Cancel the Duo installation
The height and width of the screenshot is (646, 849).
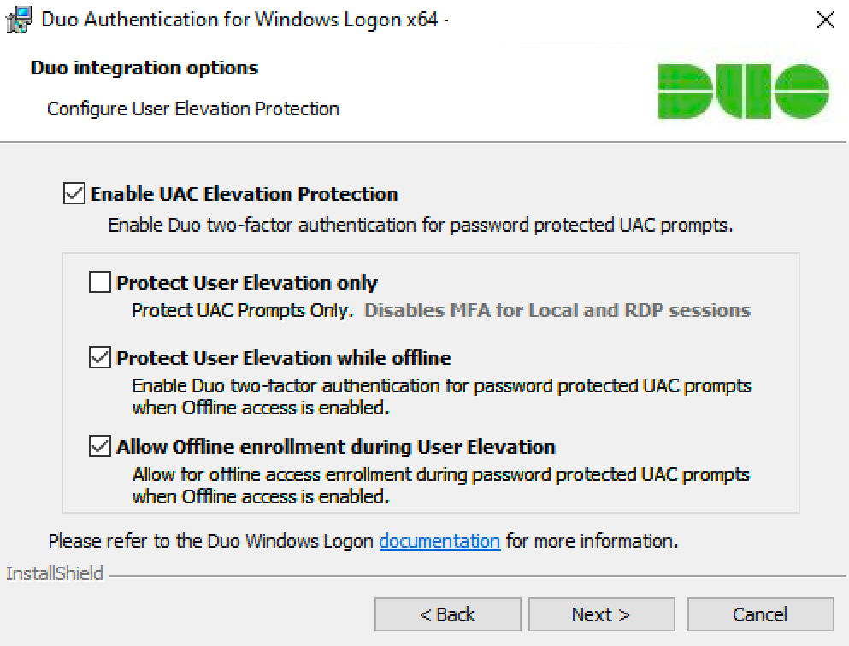[760, 614]
